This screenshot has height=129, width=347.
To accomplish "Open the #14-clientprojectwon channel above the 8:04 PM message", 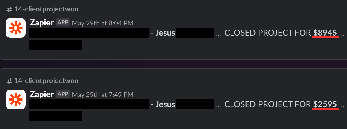I will 43,9.
